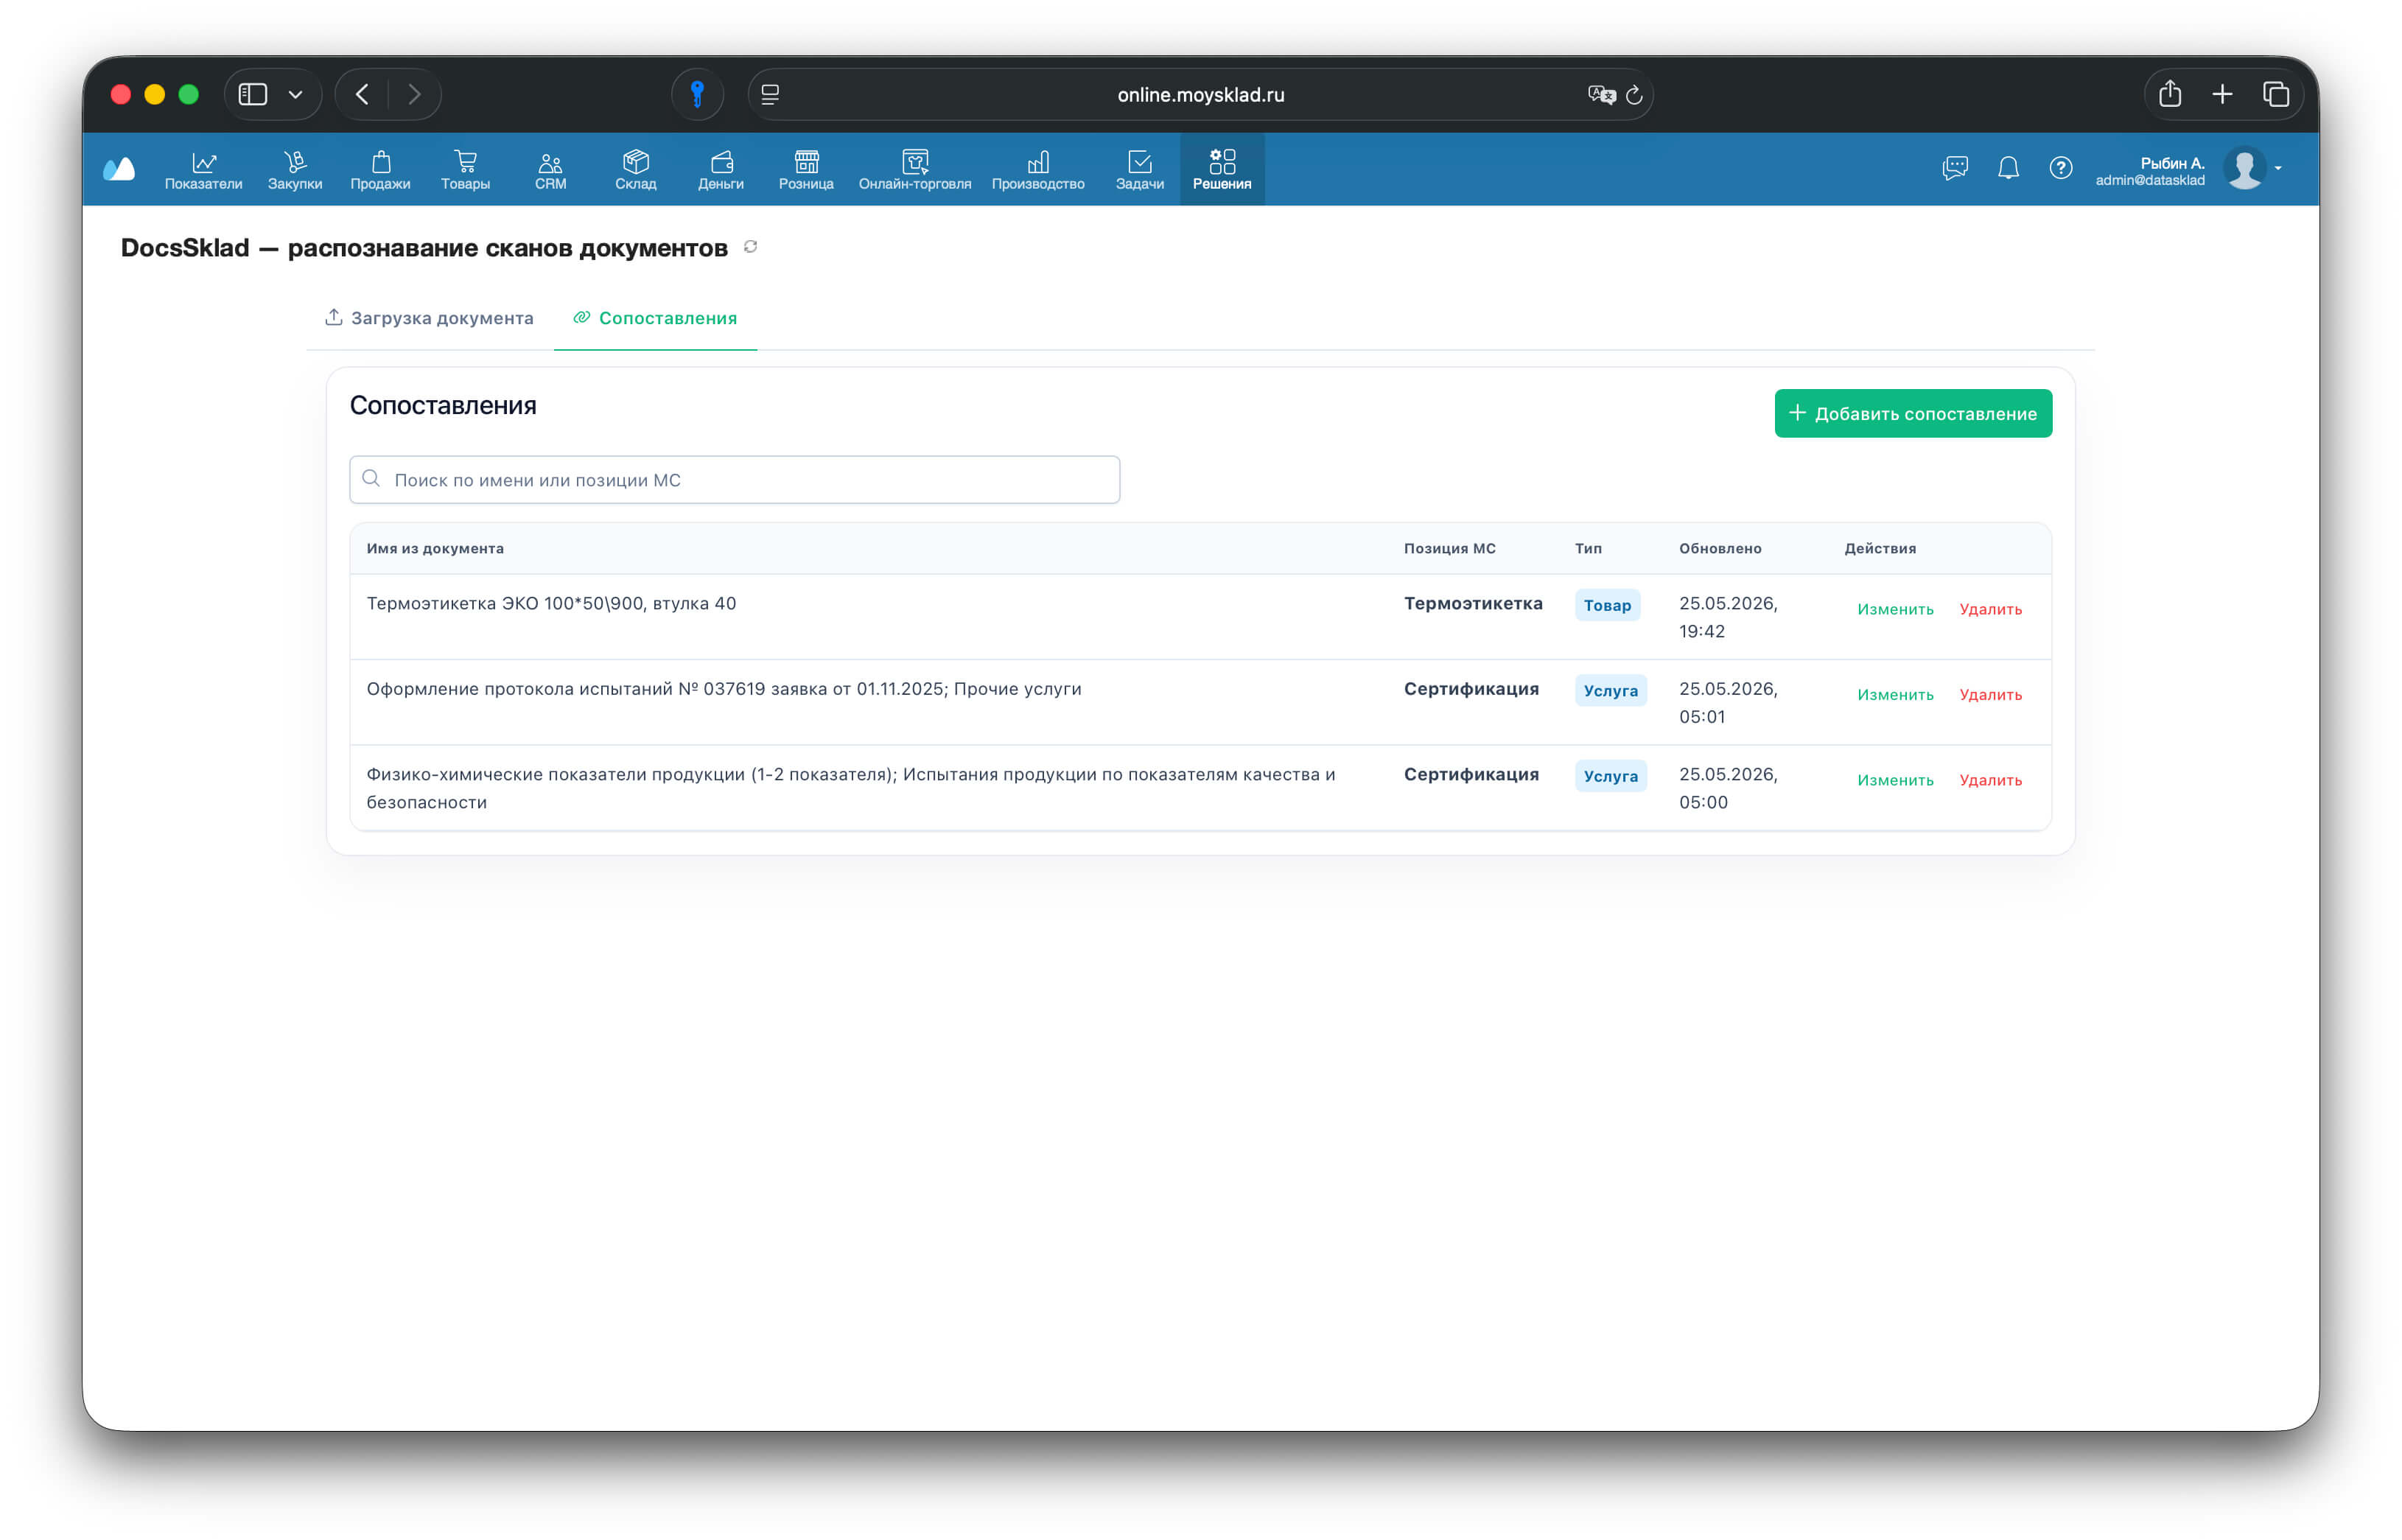Viewport: 2402px width, 1540px height.
Task: Show notifications bell
Action: click(2008, 168)
